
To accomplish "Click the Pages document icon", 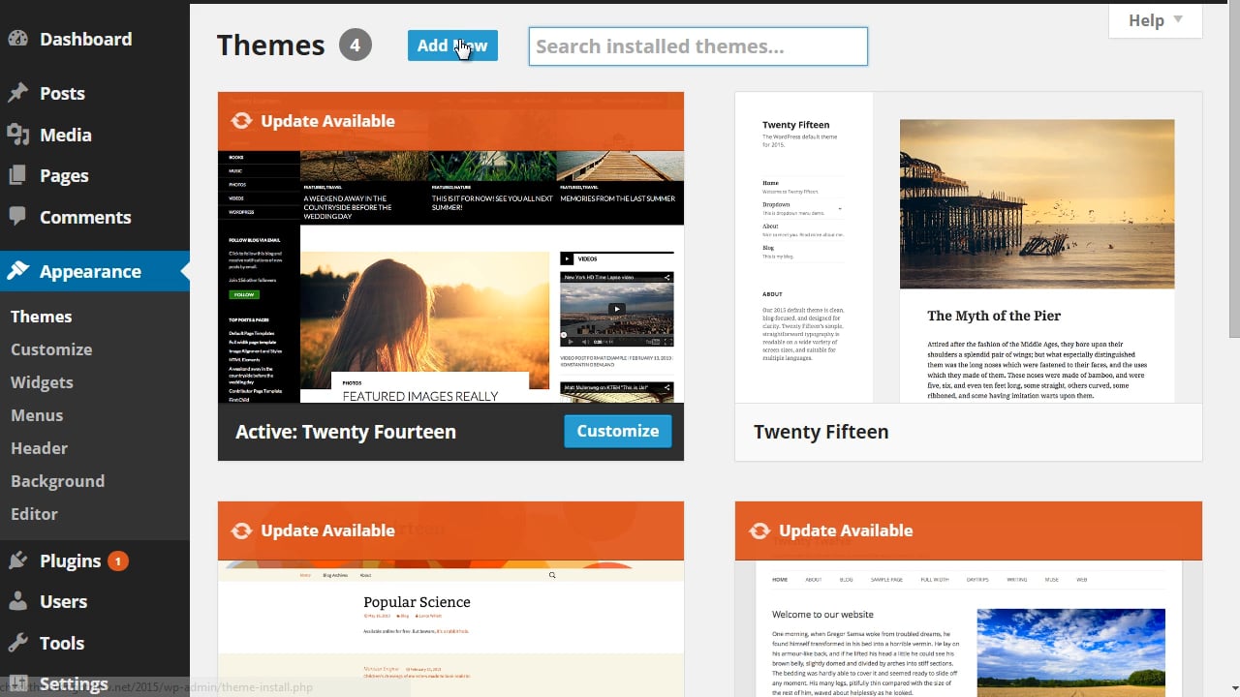I will (18, 176).
